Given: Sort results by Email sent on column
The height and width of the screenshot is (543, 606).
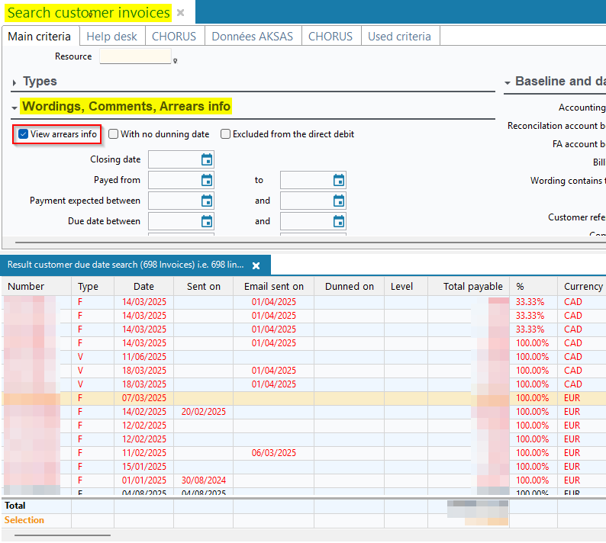Looking at the screenshot, I should coord(273,287).
